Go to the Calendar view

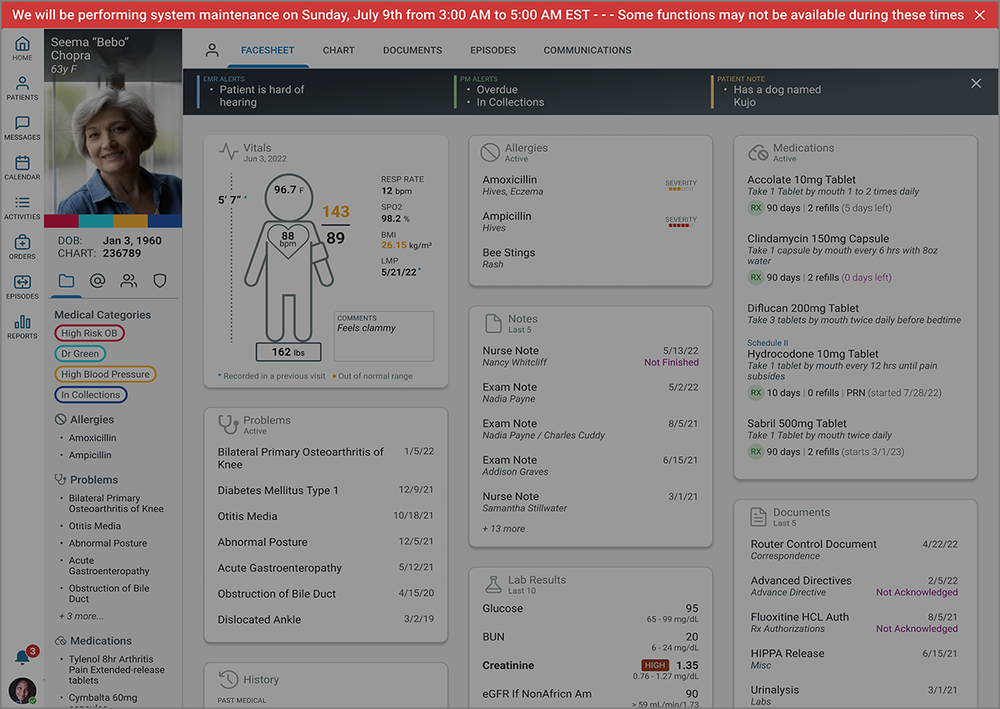click(x=22, y=168)
